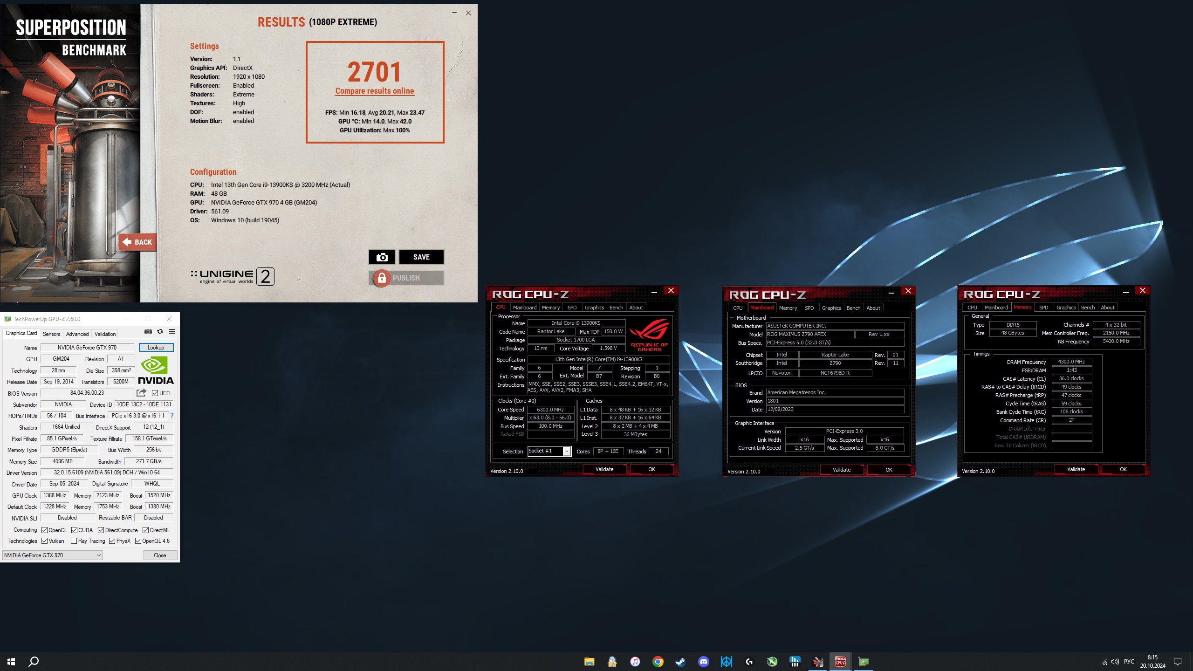The height and width of the screenshot is (671, 1193).
Task: Click the Windows Start button
Action: tap(11, 662)
